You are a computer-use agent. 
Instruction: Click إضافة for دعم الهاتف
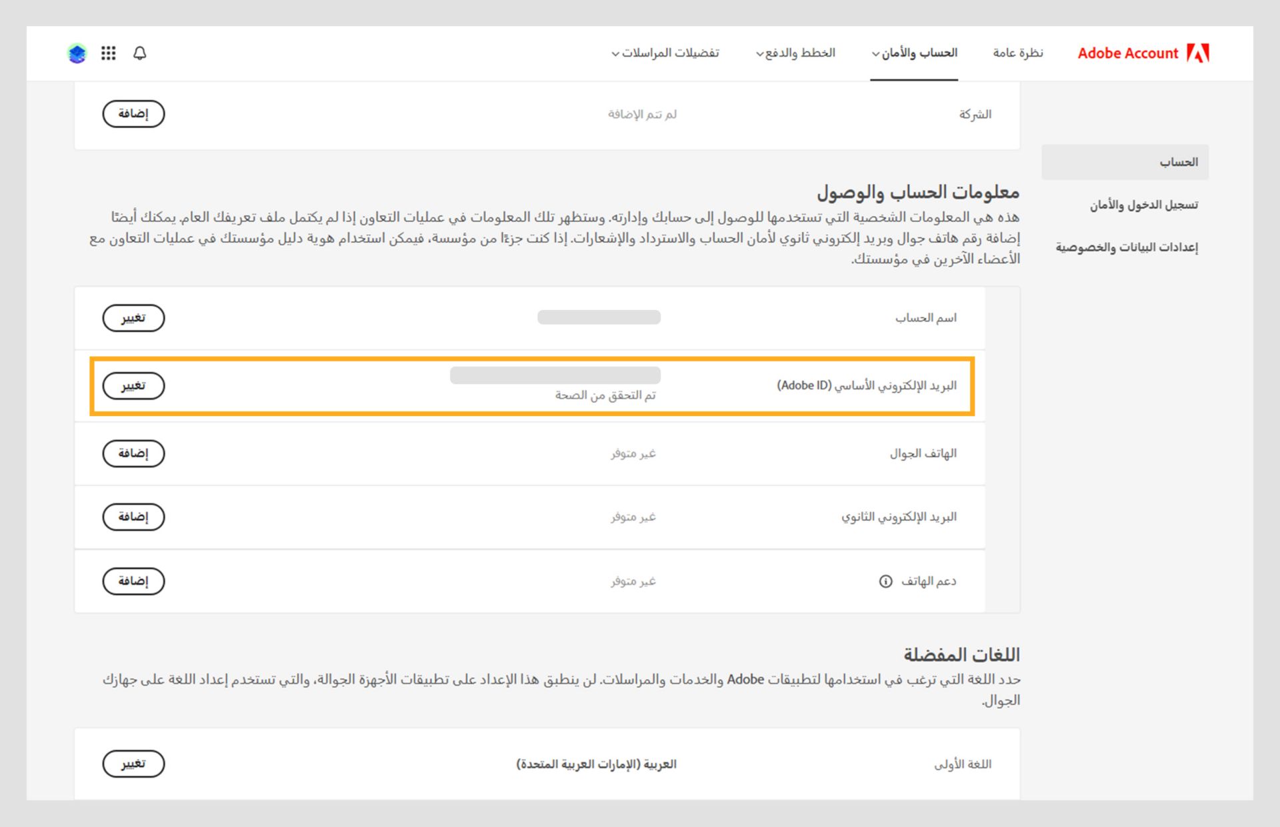[133, 582]
